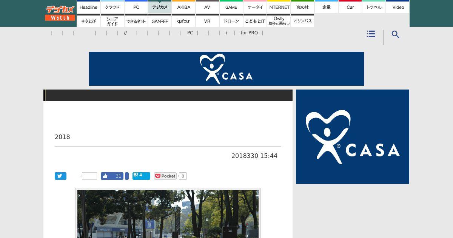Go to こどもとIT section
This screenshot has height=238, width=453.
pyautogui.click(x=255, y=21)
